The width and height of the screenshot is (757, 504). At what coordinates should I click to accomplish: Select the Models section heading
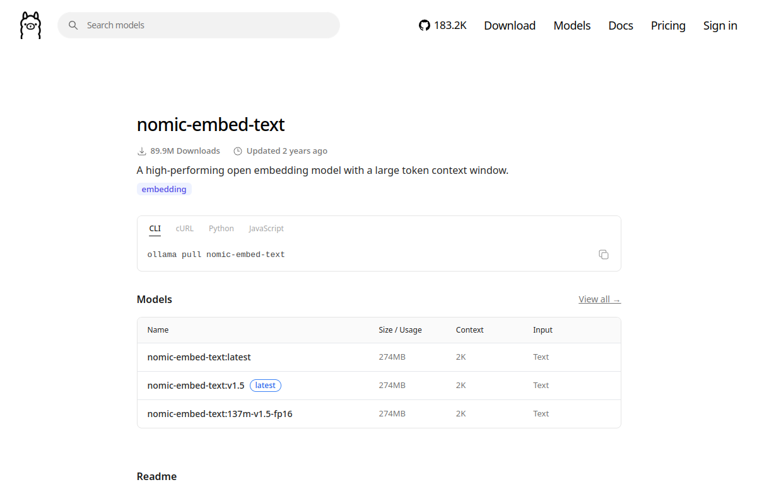pyautogui.click(x=155, y=299)
